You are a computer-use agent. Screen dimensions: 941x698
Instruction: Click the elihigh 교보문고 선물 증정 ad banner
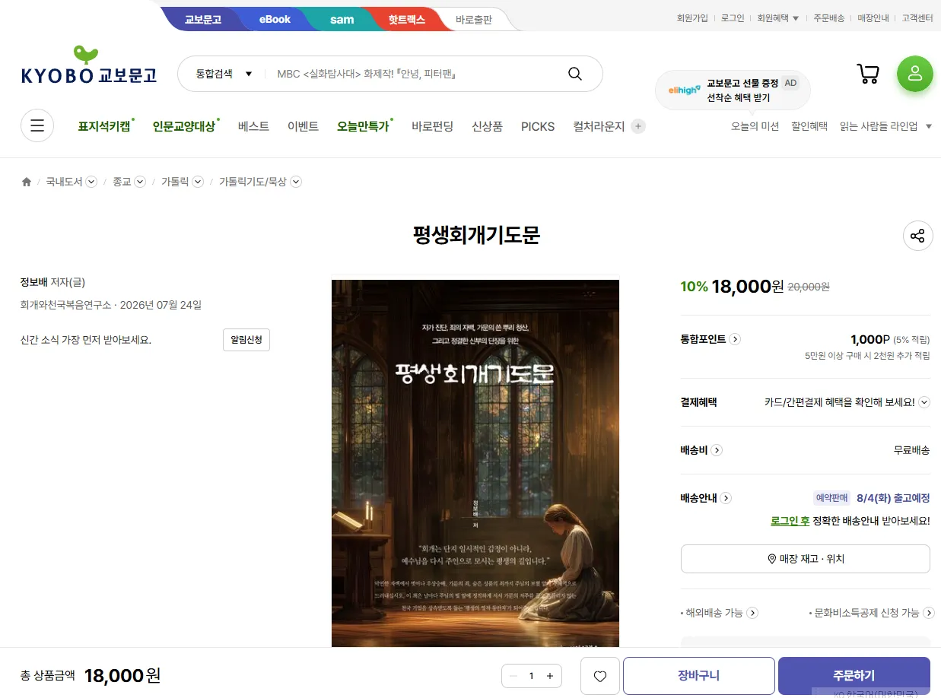(x=733, y=90)
